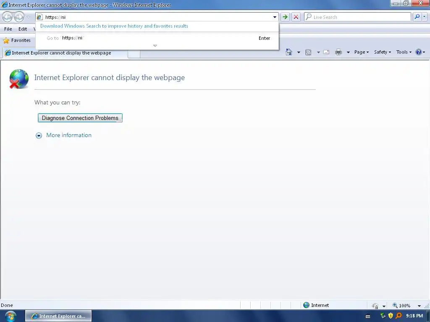The height and width of the screenshot is (322, 430).
Task: Click the yellow security shield tray icon
Action: click(x=391, y=316)
